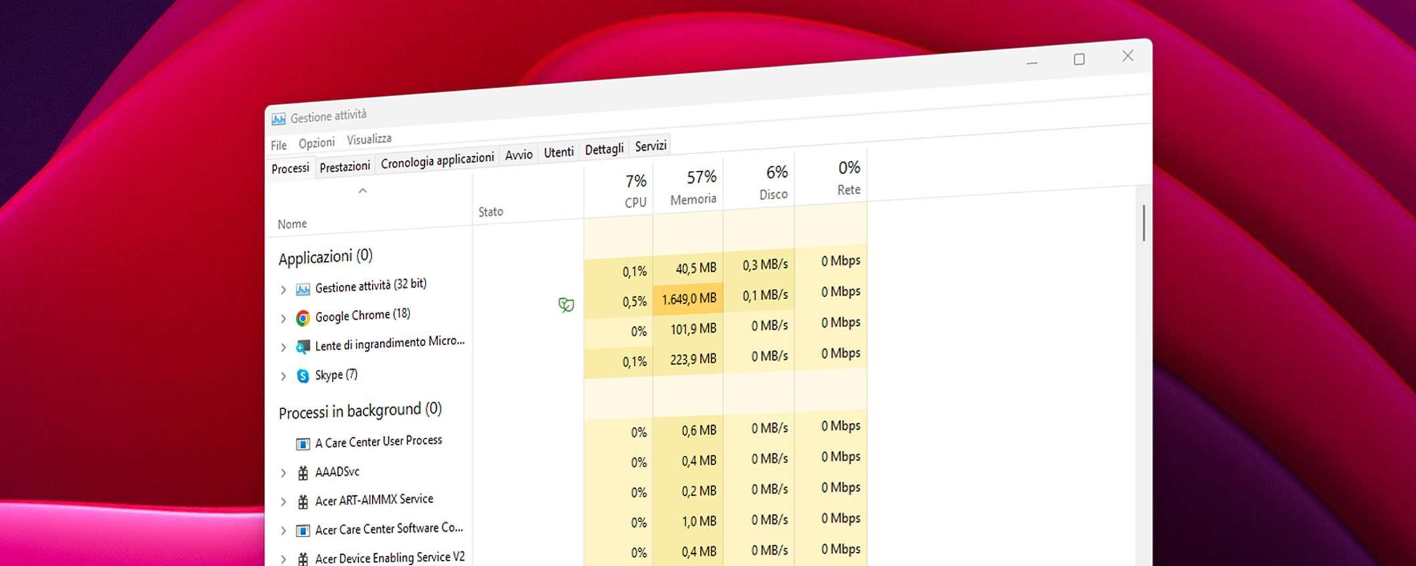This screenshot has width=1416, height=566.
Task: Click the 1,0 MB memory cell
Action: point(689,521)
